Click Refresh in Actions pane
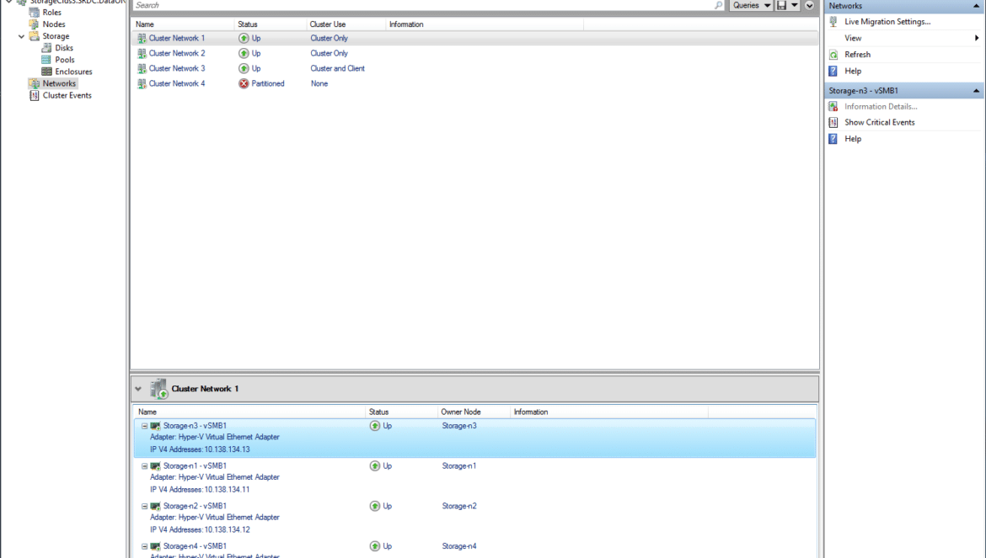 [x=857, y=55]
